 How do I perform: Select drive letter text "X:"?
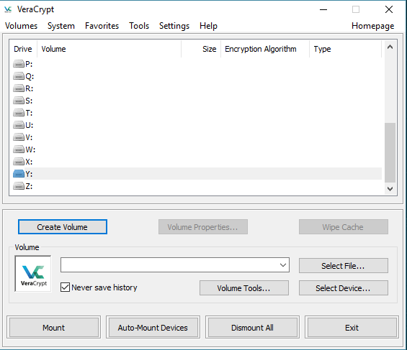[x=29, y=162]
